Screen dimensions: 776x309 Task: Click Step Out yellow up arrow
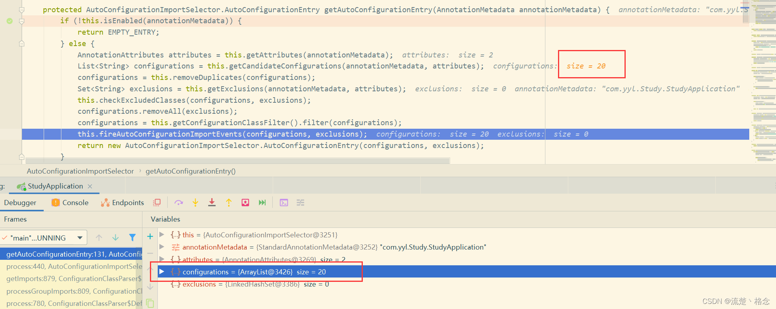(229, 202)
